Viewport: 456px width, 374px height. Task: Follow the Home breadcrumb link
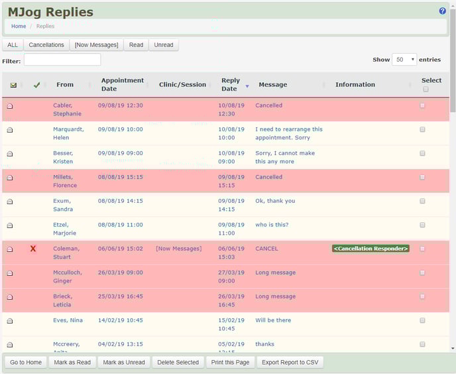pyautogui.click(x=19, y=27)
